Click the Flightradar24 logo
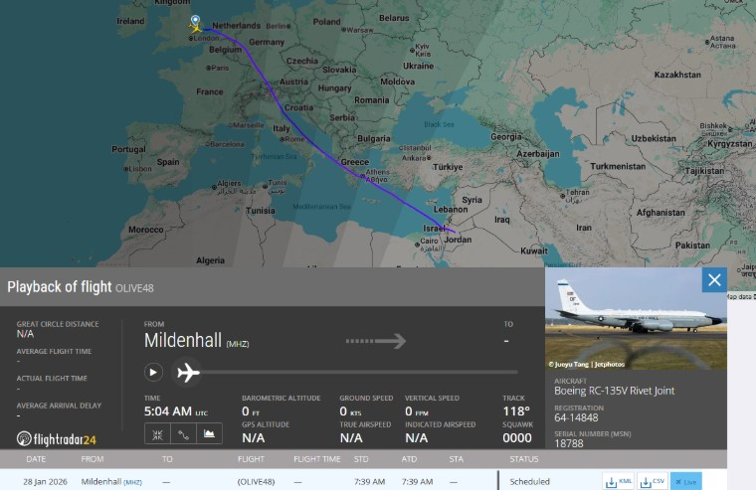The image size is (756, 490). (57, 438)
